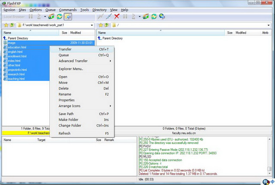Choose Save Path in the context menu
The height and width of the screenshot is (185, 275).
[82, 114]
